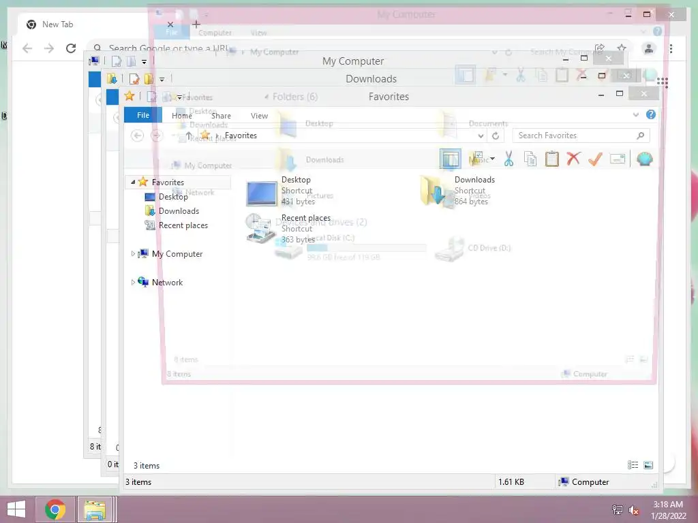Reload the Chrome page
The height and width of the screenshot is (523, 698).
71,48
